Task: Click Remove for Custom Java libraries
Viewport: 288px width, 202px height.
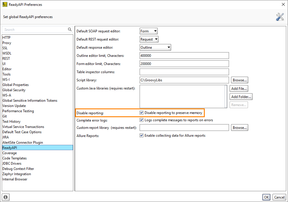Action: click(x=239, y=105)
